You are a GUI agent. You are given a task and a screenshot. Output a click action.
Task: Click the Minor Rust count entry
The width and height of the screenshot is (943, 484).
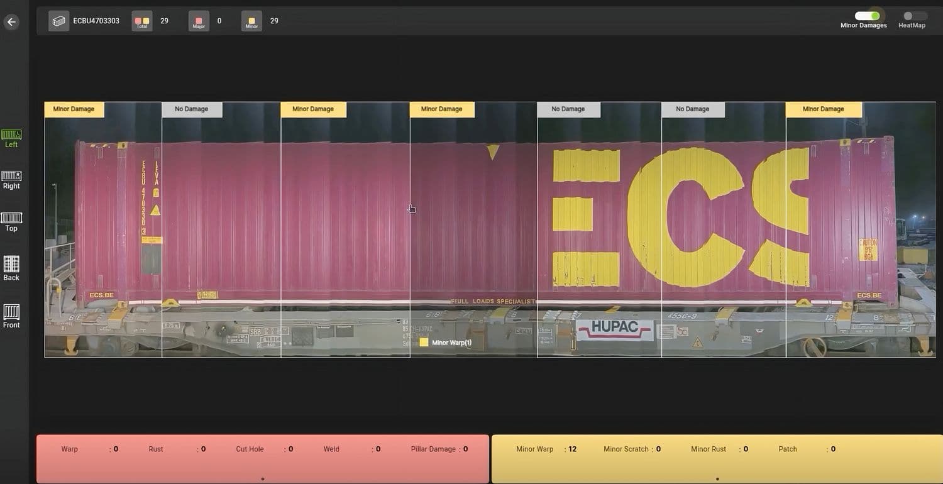click(x=720, y=449)
